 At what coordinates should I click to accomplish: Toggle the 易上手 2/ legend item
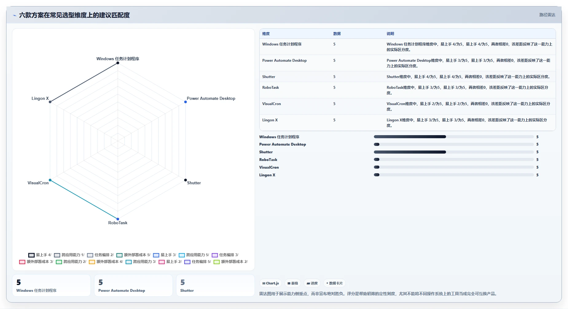click(x=170, y=262)
